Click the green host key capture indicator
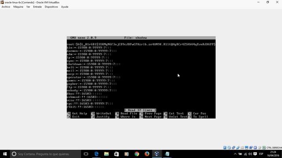Image resolution: width=282 pixels, height=158 pixels. (x=264, y=147)
